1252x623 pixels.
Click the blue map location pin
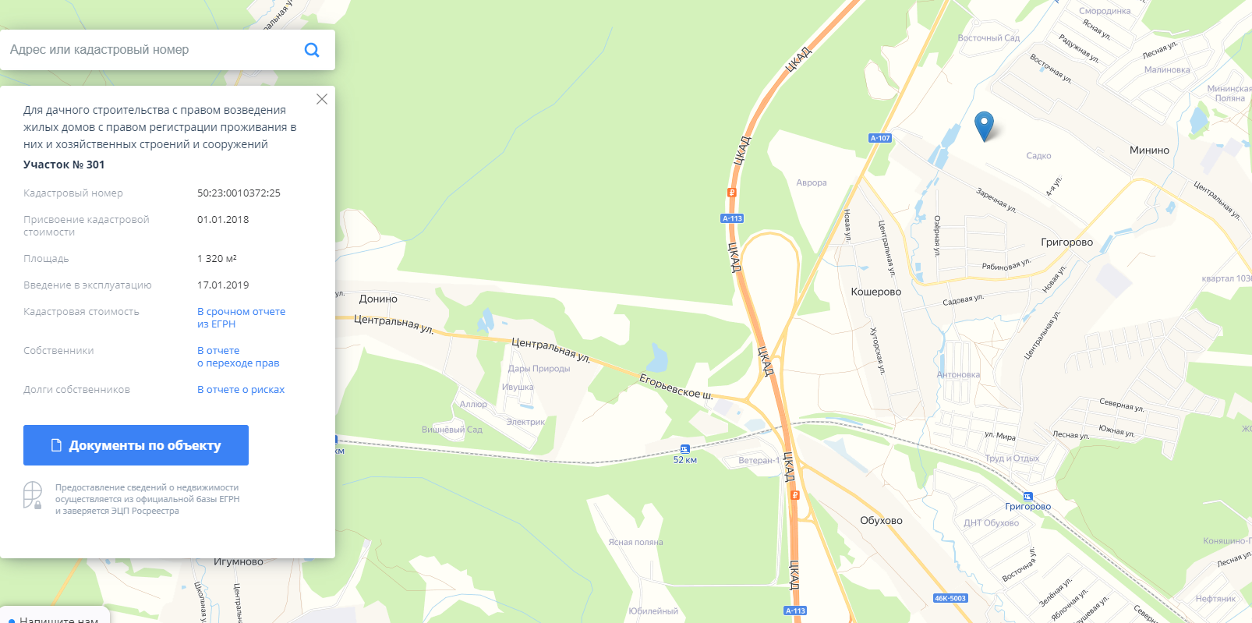coord(984,126)
